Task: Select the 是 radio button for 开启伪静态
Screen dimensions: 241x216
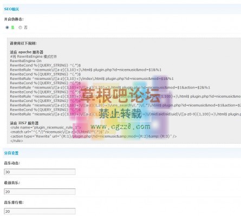Action: (7, 28)
